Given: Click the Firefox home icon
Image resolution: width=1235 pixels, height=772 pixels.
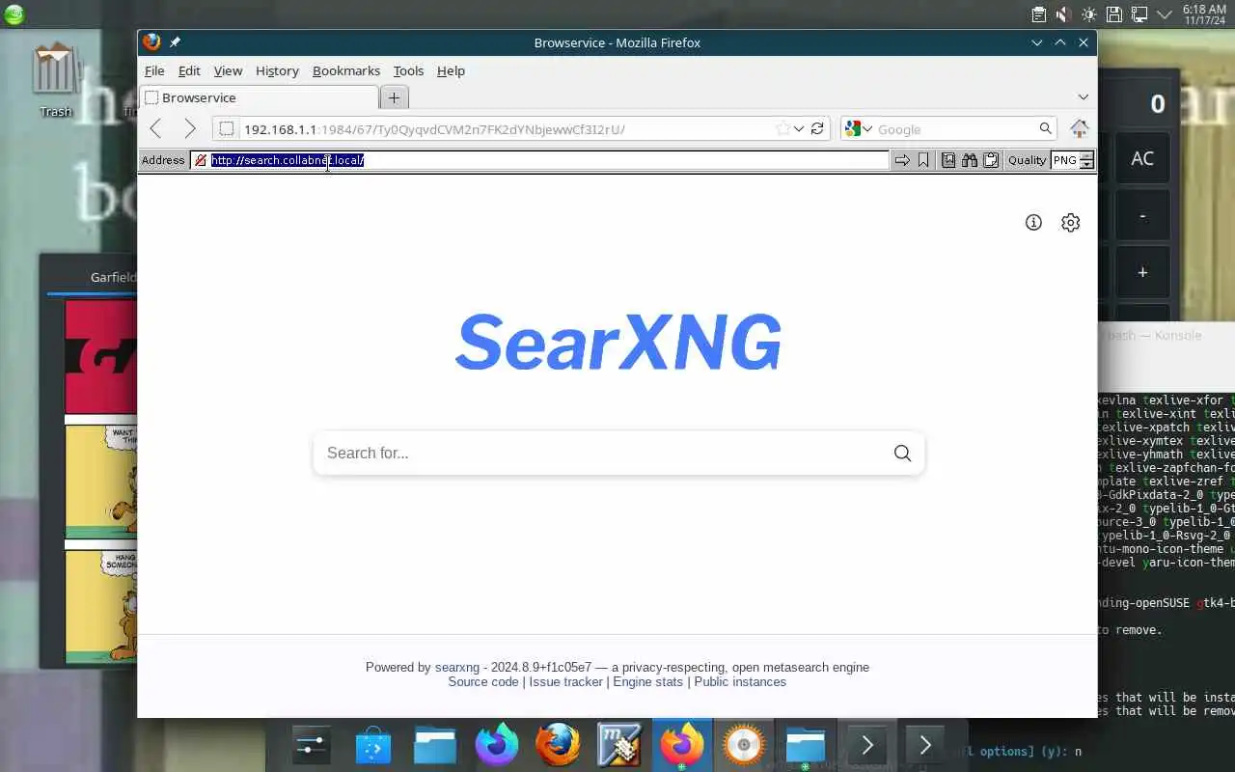Looking at the screenshot, I should 1079,128.
